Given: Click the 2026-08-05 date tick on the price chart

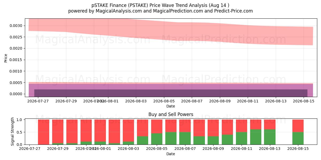Looking at the screenshot, I should tap(164, 101).
